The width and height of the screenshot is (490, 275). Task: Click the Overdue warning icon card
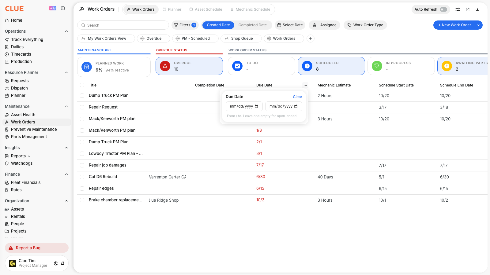click(x=189, y=66)
